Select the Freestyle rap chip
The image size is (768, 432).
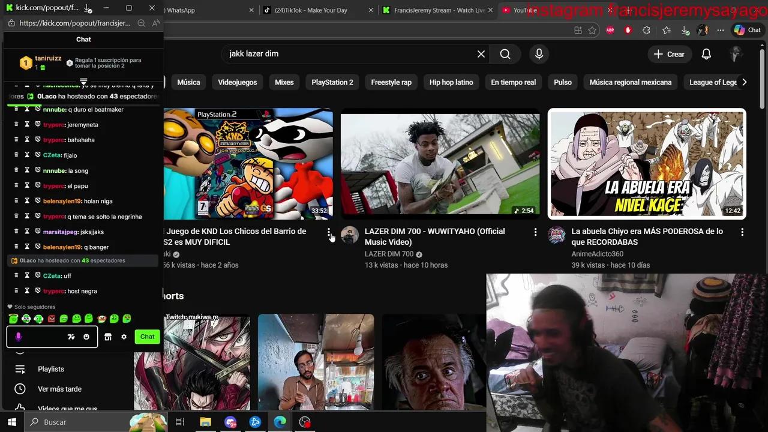tap(391, 82)
